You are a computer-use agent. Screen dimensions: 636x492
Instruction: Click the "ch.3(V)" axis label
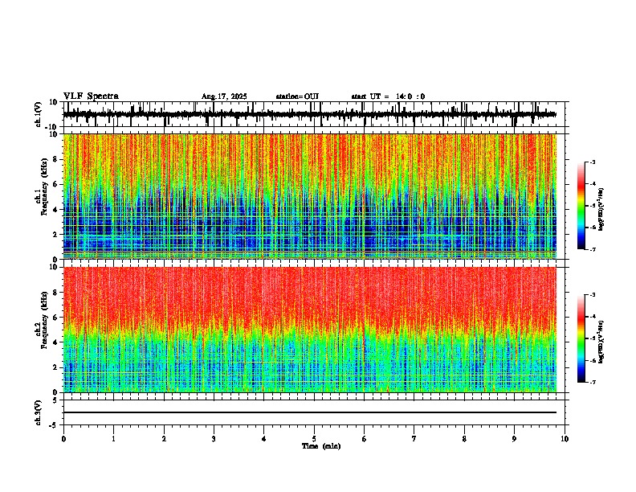(38, 412)
